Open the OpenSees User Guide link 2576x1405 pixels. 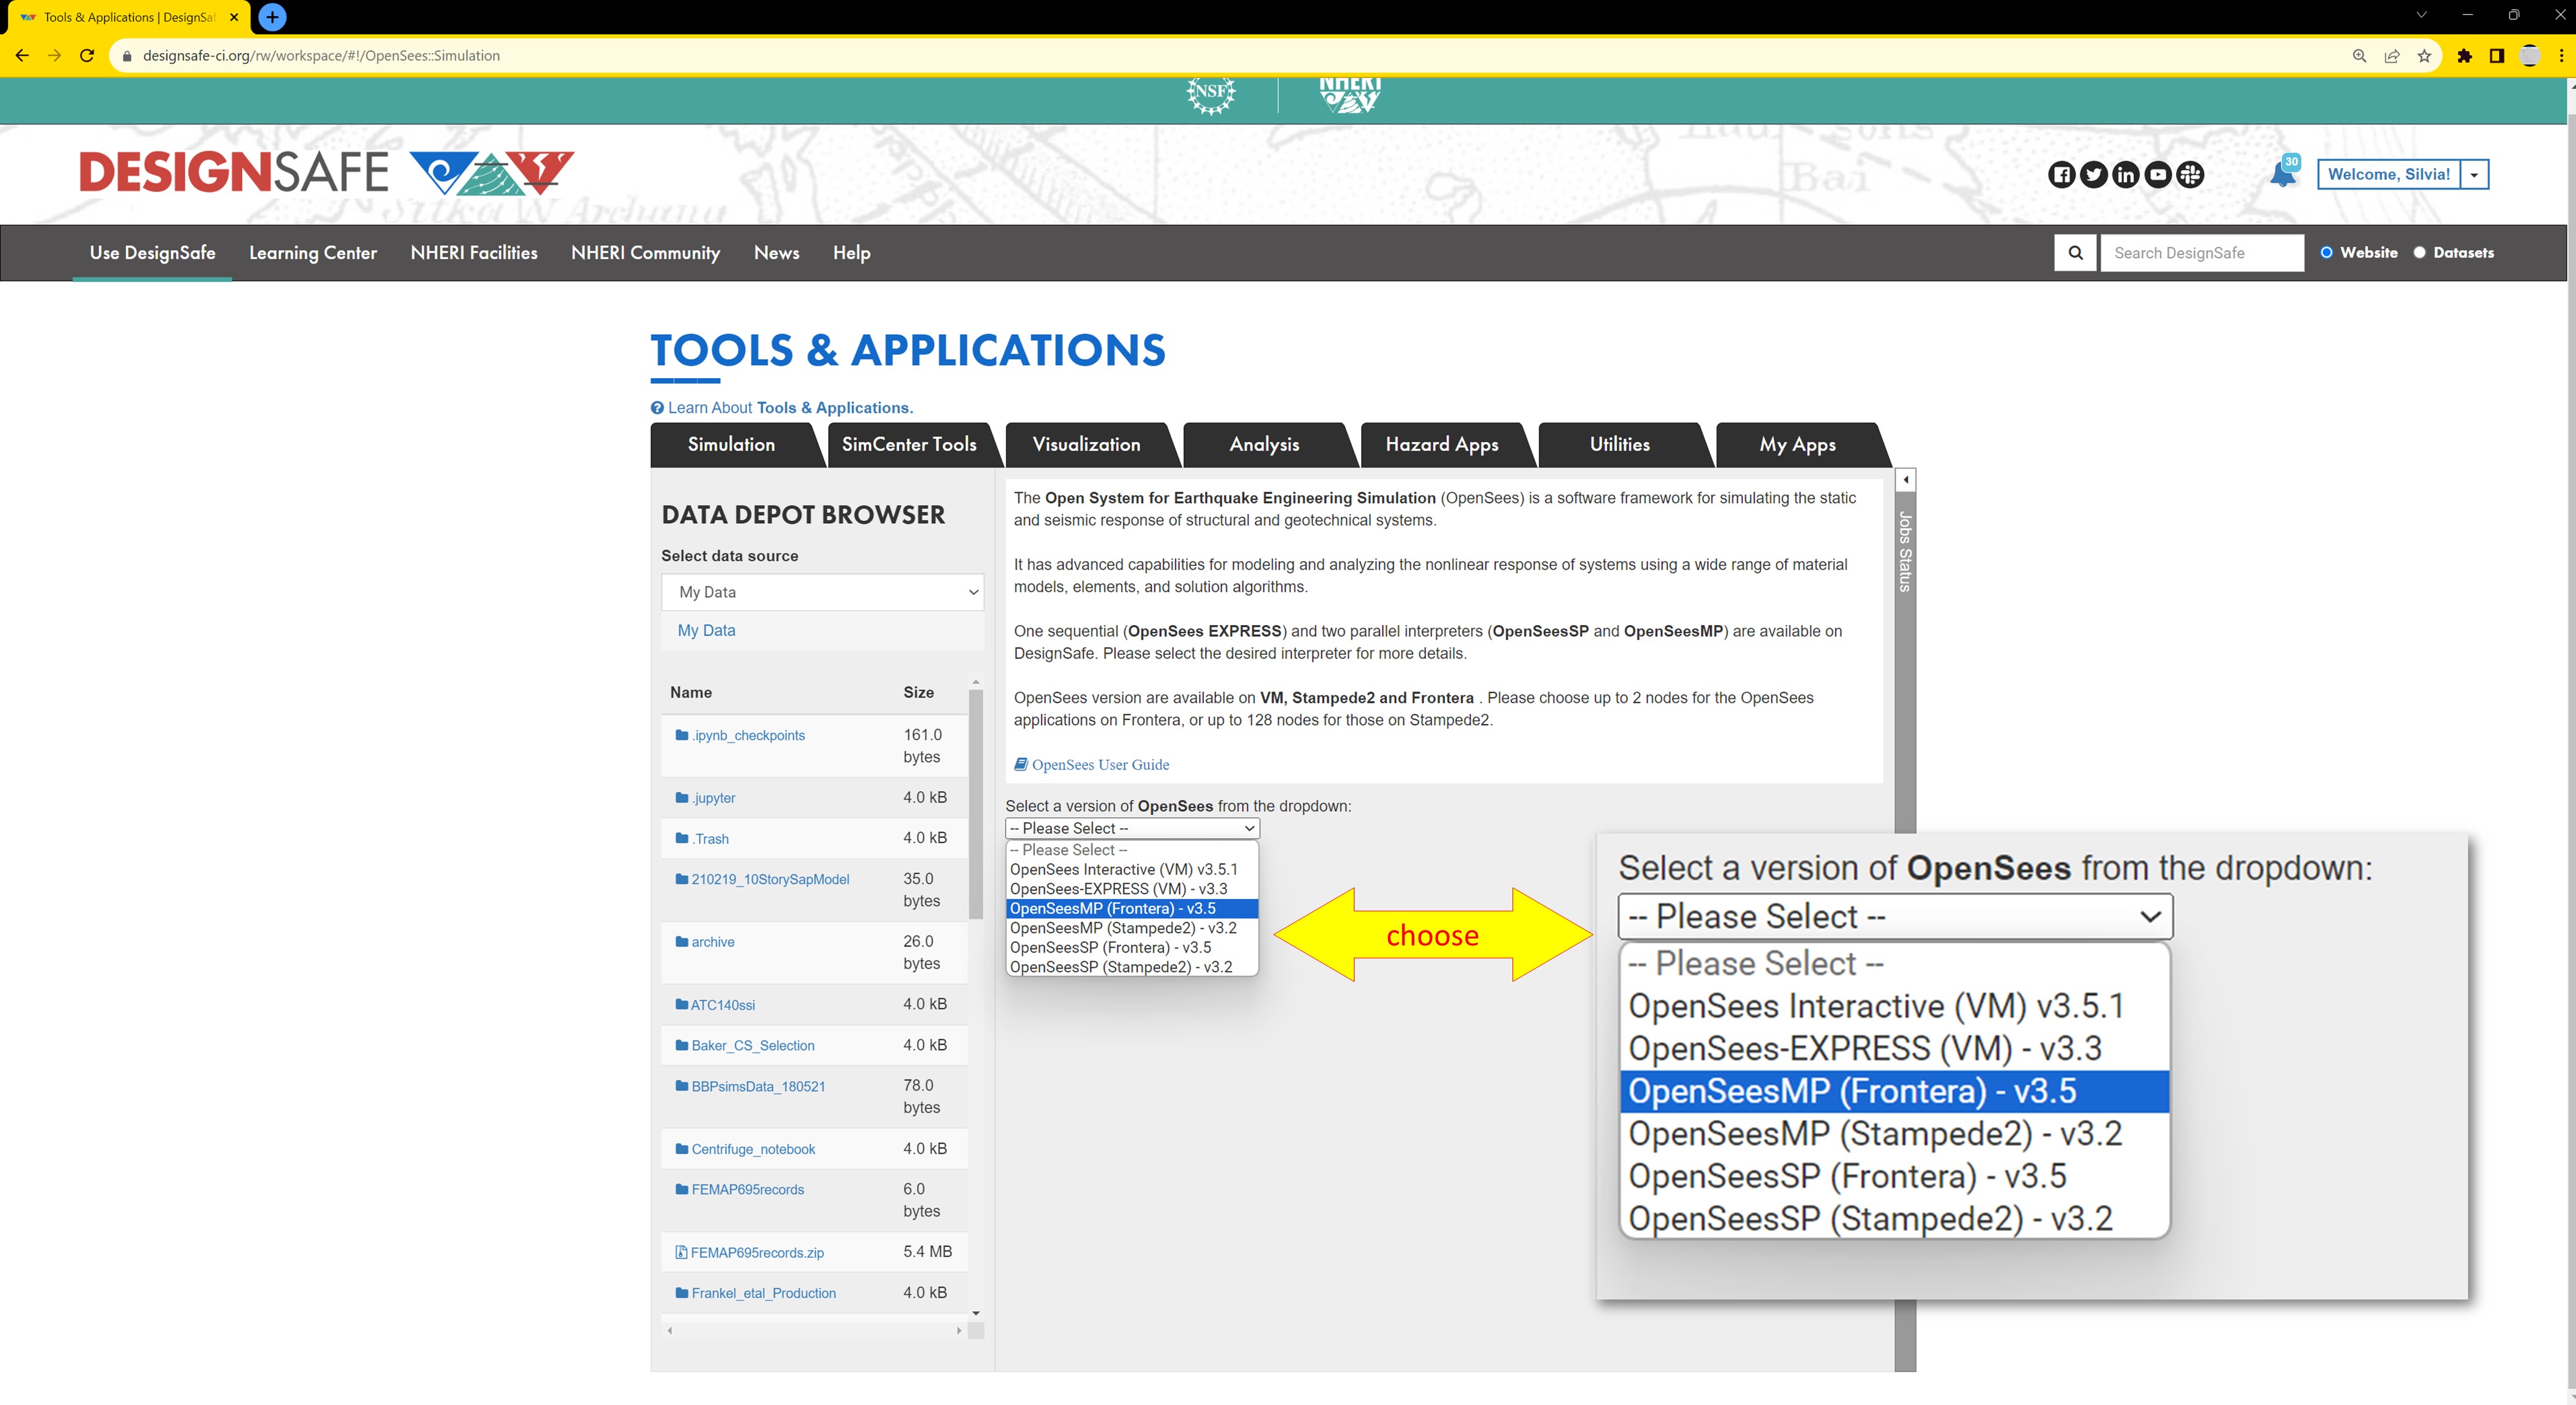pyautogui.click(x=1099, y=765)
